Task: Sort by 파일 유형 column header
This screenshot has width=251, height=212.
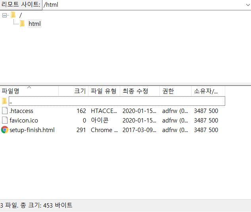Action: pos(104,91)
